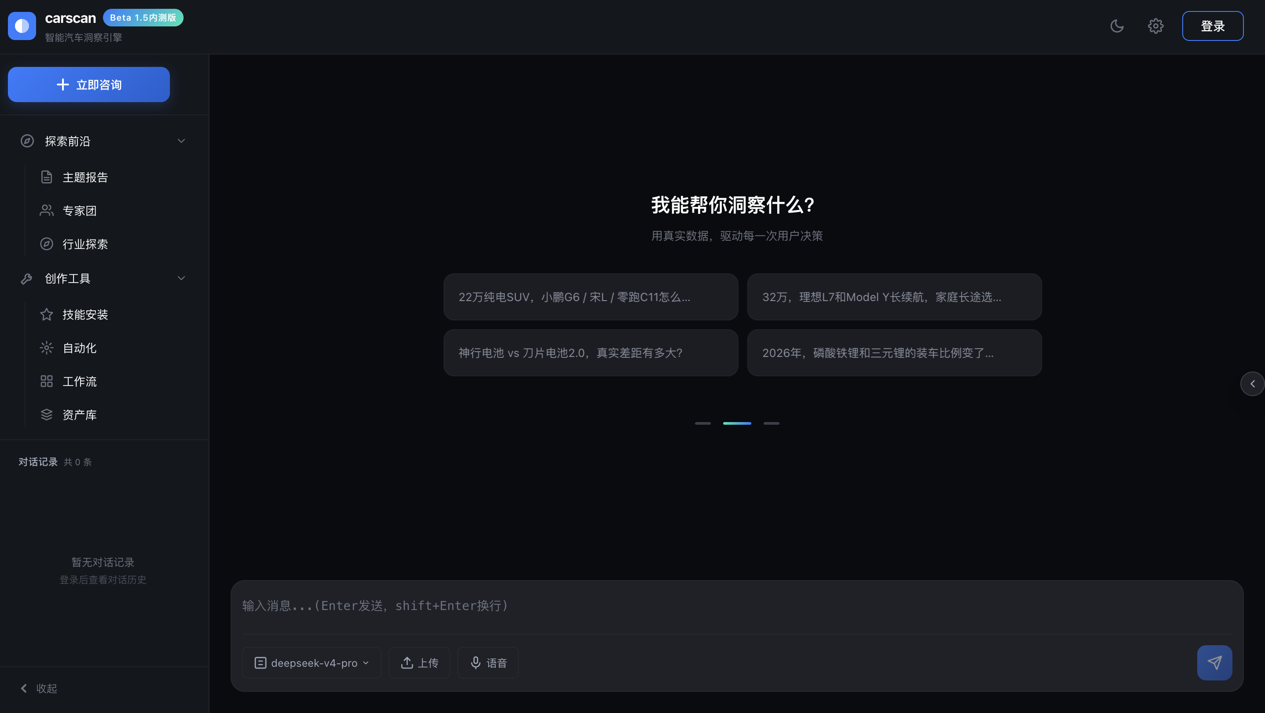The image size is (1265, 713).
Task: Click the 我能帮你洞察什么? heading
Action: [733, 205]
